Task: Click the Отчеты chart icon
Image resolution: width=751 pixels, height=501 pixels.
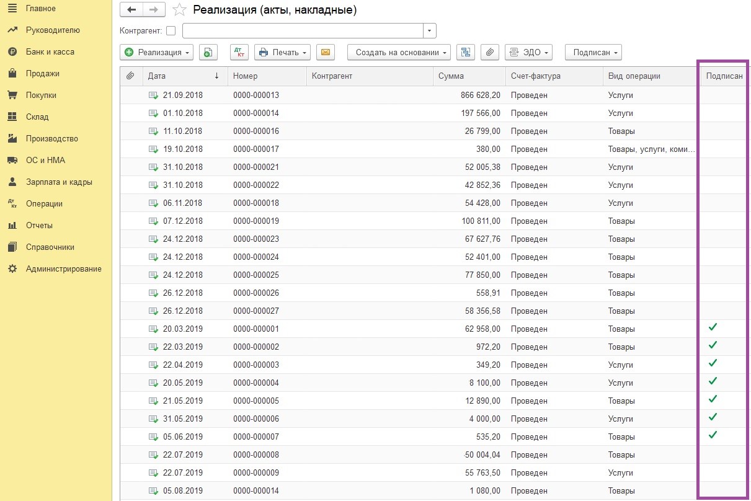Action: (12, 226)
